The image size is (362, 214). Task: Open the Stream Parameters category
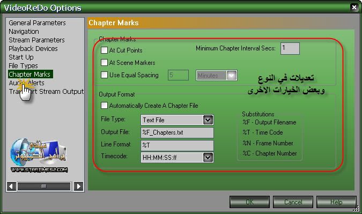point(36,40)
